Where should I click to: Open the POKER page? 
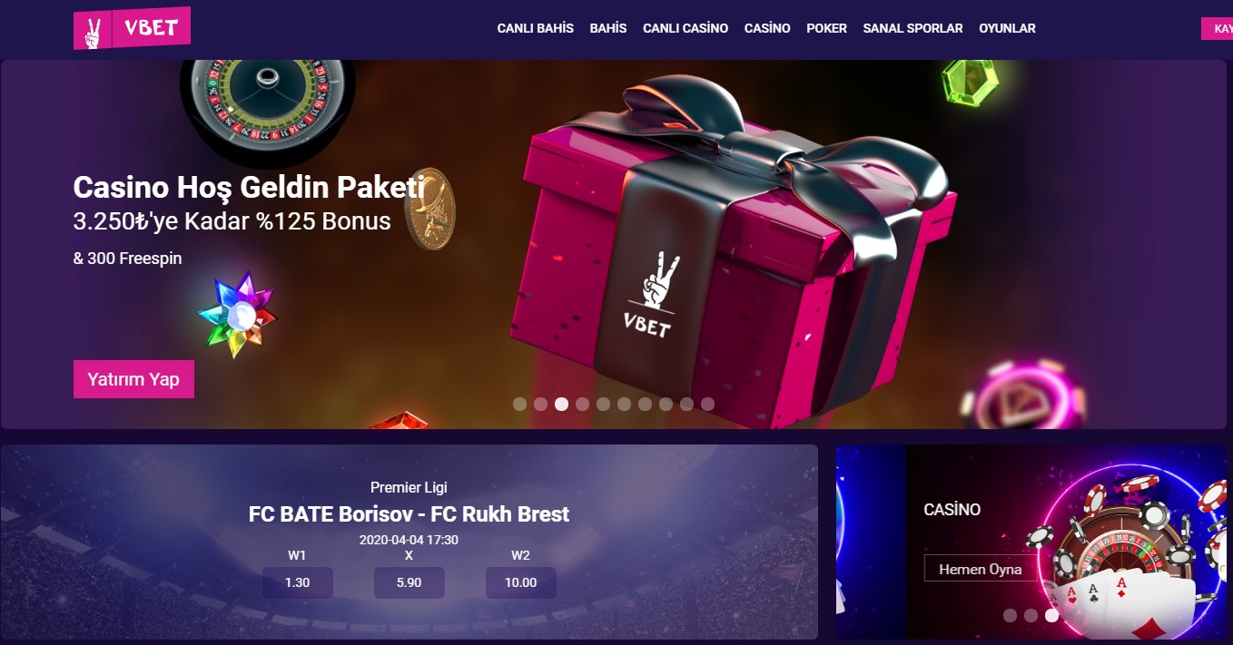tap(826, 28)
